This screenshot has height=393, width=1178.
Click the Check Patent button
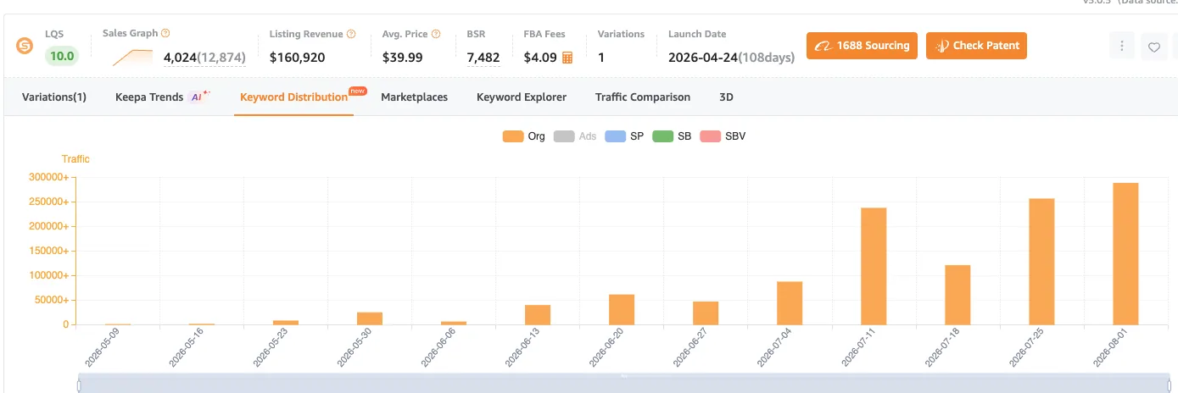coord(976,46)
